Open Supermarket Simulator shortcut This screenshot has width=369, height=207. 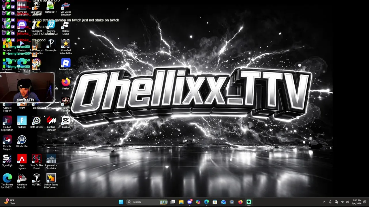click(51, 162)
